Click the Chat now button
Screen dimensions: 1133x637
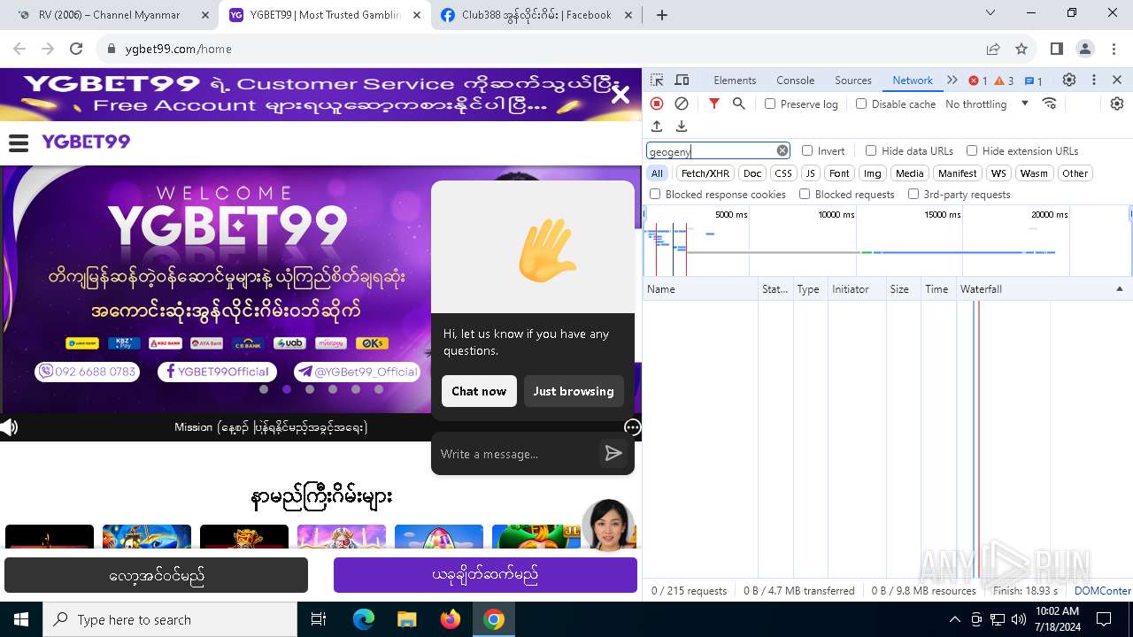click(x=479, y=391)
